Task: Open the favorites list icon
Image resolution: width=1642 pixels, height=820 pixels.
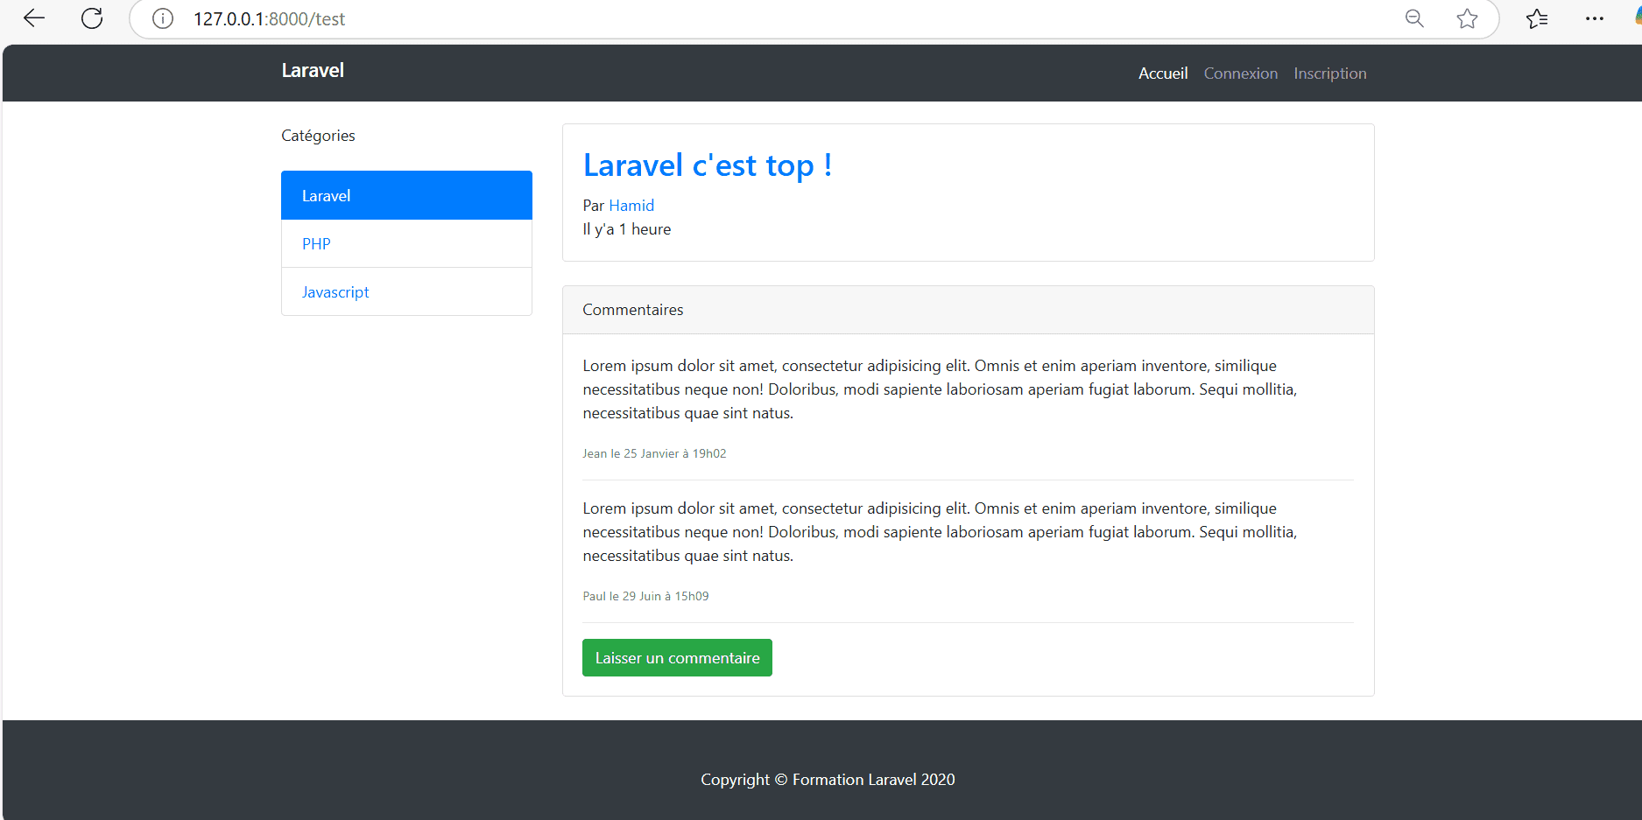Action: coord(1537,18)
